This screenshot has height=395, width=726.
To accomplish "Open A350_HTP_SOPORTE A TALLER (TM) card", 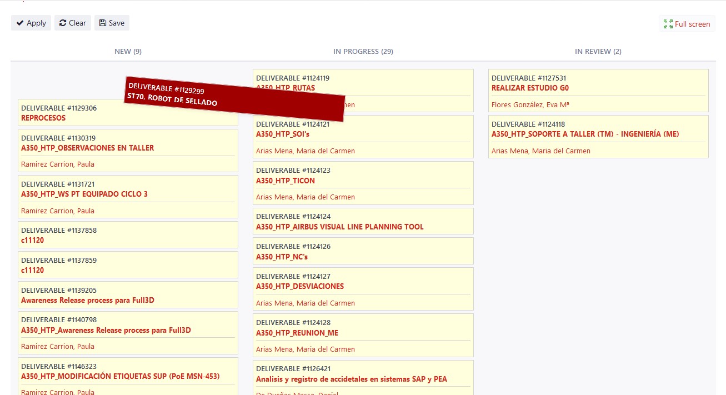I will (585, 134).
